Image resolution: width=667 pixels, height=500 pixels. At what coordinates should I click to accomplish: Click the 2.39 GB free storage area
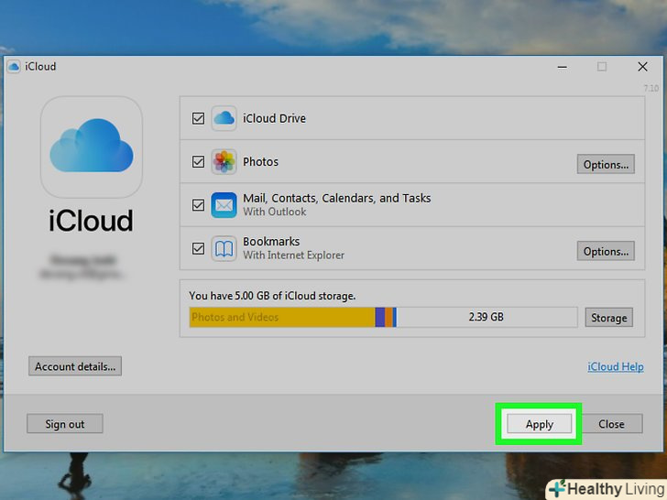tap(487, 317)
